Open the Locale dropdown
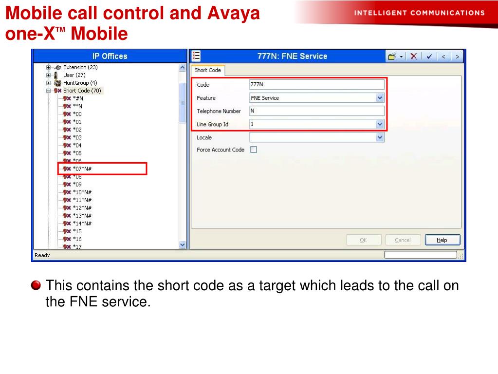Viewport: 498px width, 374px height. (x=380, y=138)
